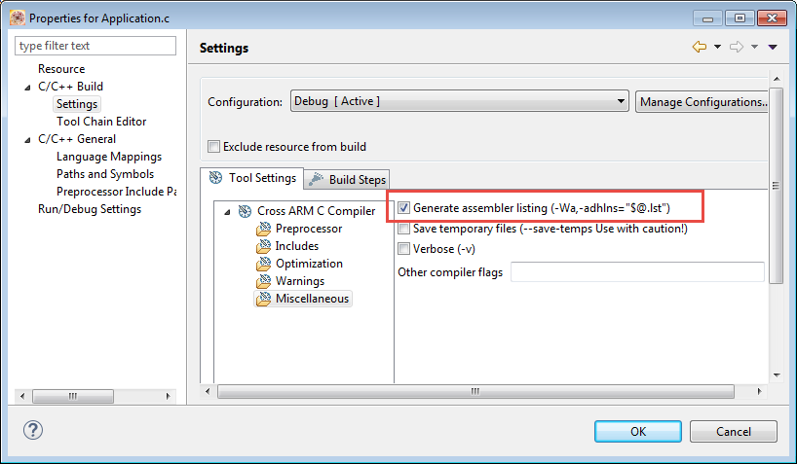Collapse the C/C++ Build tree node

[x=28, y=87]
